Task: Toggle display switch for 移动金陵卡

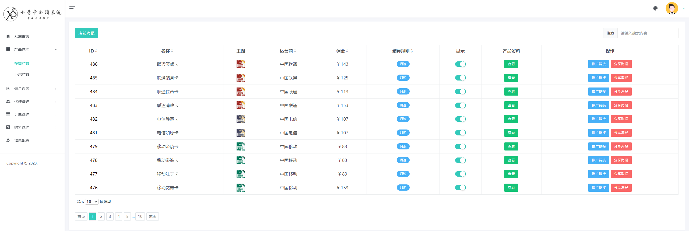Action: click(x=460, y=146)
